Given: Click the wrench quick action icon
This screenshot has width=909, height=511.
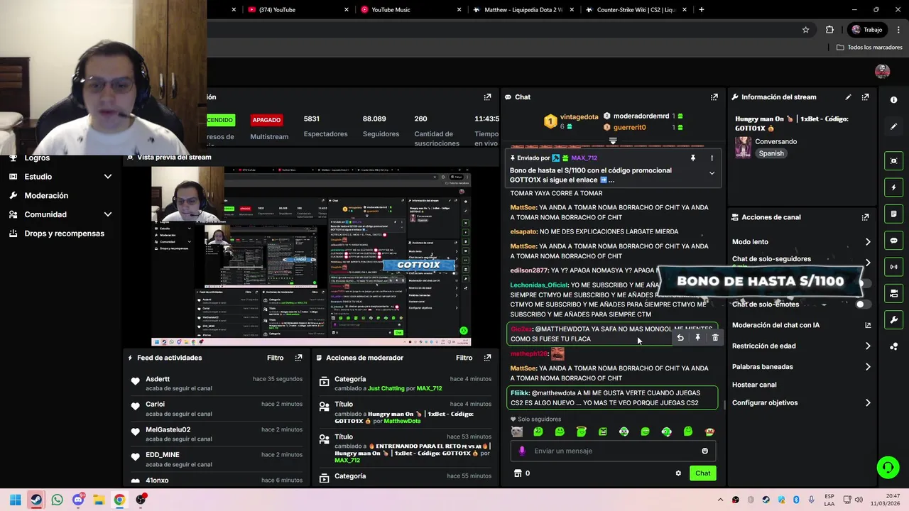Looking at the screenshot, I should [893, 320].
